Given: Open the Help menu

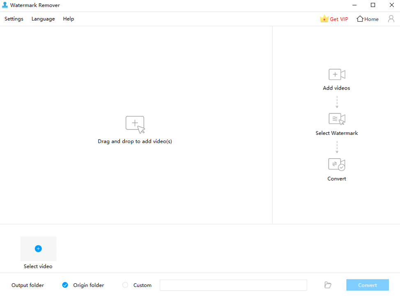Looking at the screenshot, I should 68,18.
